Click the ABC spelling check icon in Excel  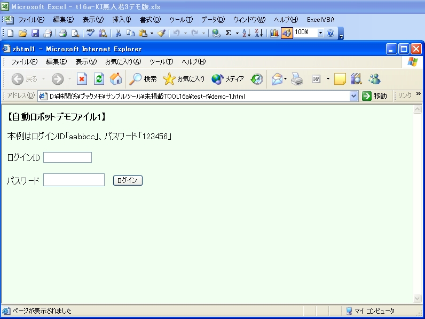click(91, 33)
